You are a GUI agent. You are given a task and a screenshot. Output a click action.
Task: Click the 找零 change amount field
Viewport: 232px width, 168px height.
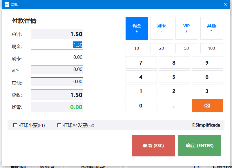tap(57, 107)
